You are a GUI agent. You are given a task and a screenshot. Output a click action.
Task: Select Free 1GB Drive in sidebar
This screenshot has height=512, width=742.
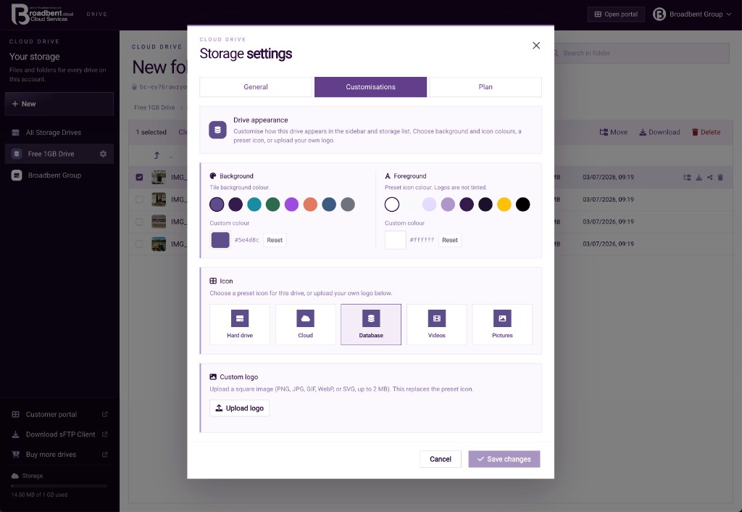click(51, 154)
